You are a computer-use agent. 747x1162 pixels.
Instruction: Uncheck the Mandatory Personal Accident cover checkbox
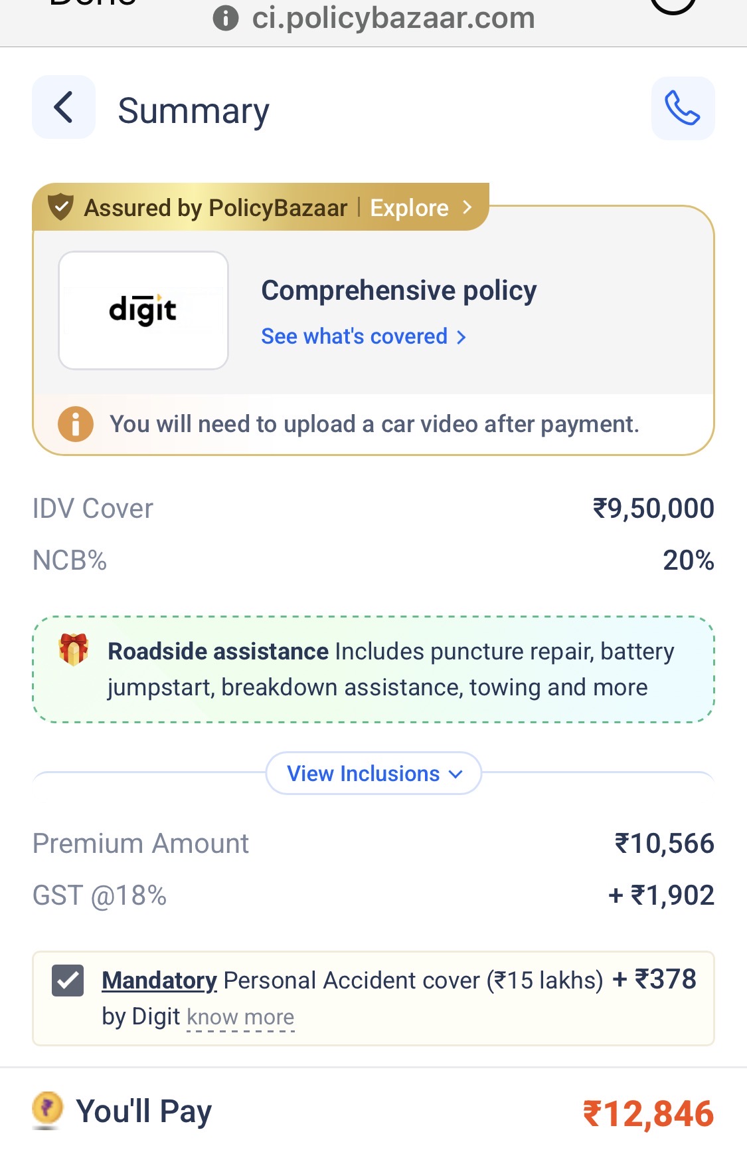[x=68, y=981]
